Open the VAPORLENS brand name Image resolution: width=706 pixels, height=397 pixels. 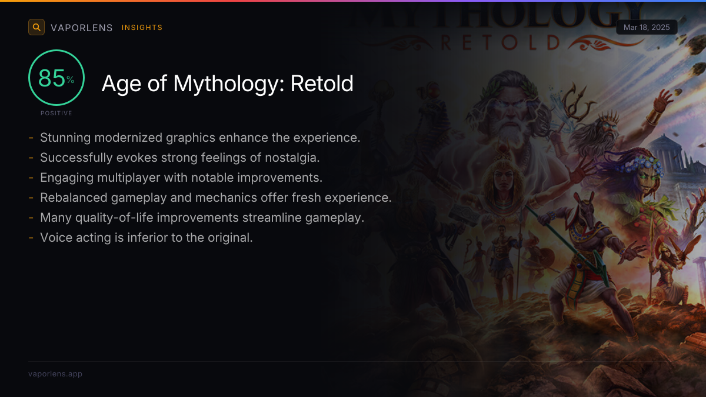pos(82,28)
